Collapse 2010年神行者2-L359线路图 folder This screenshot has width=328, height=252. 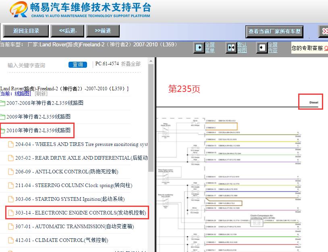coord(38,130)
